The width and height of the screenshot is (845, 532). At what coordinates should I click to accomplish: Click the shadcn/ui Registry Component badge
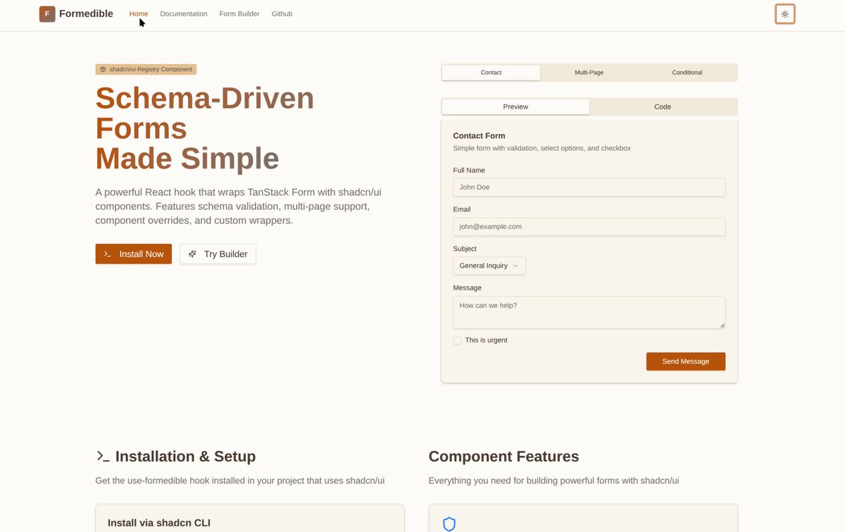[x=146, y=69]
